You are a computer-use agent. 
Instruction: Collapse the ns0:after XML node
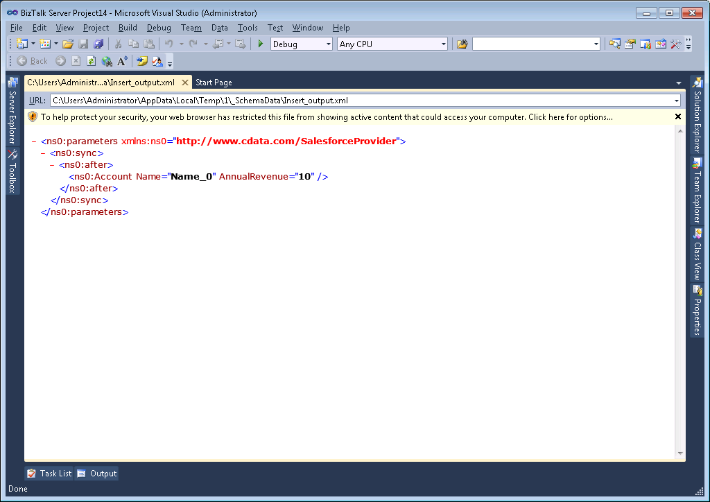coord(52,165)
